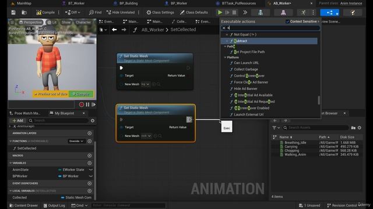Add a new variable
The width and height of the screenshot is (373, 209).
tap(89, 163)
